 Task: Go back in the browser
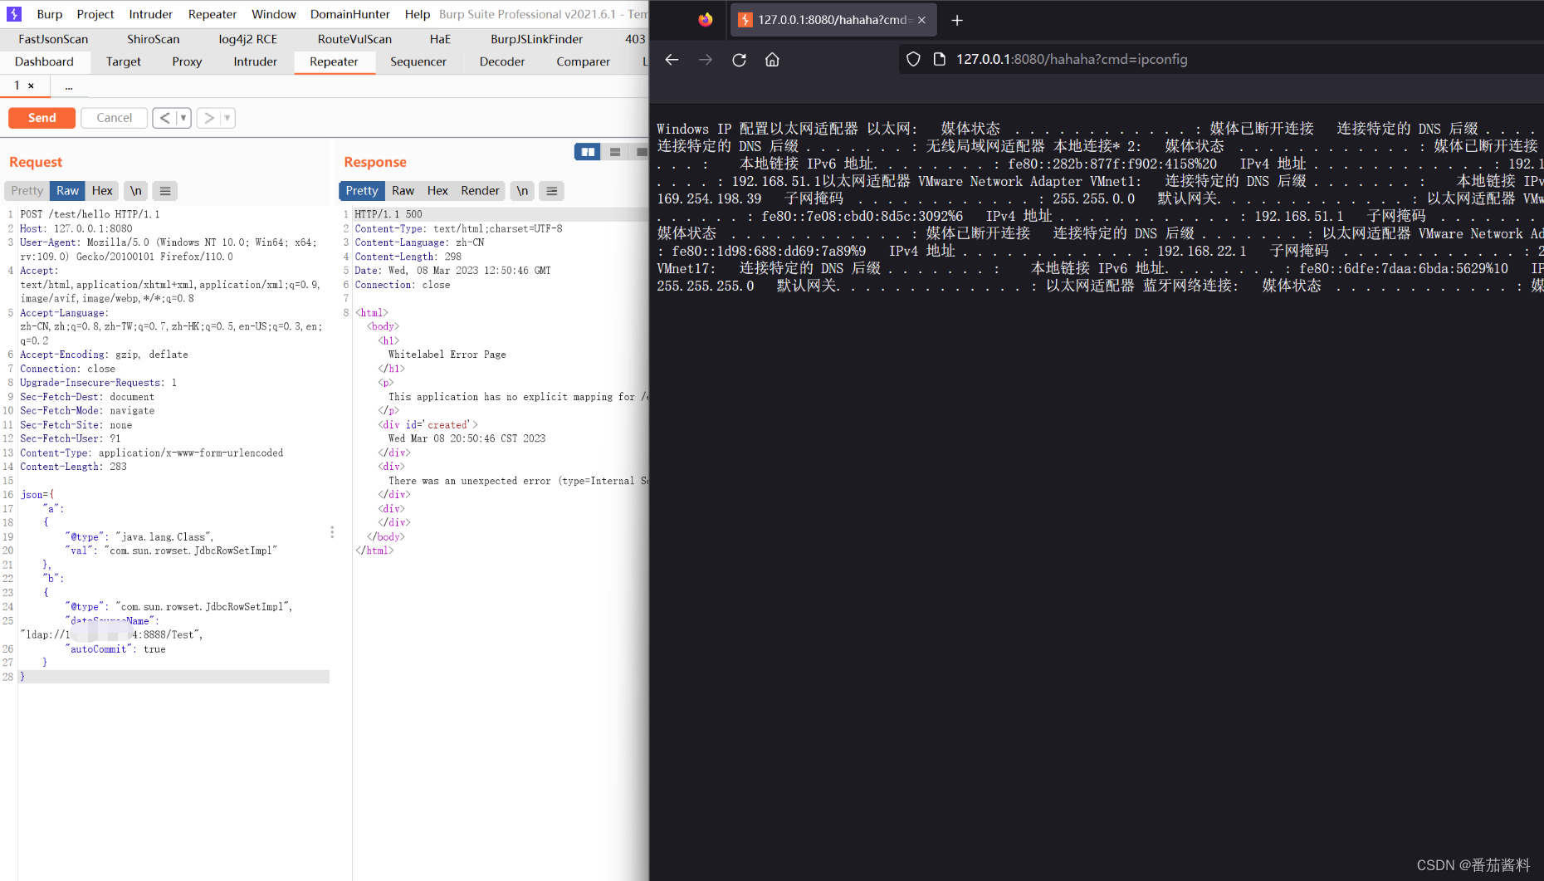pyautogui.click(x=672, y=60)
